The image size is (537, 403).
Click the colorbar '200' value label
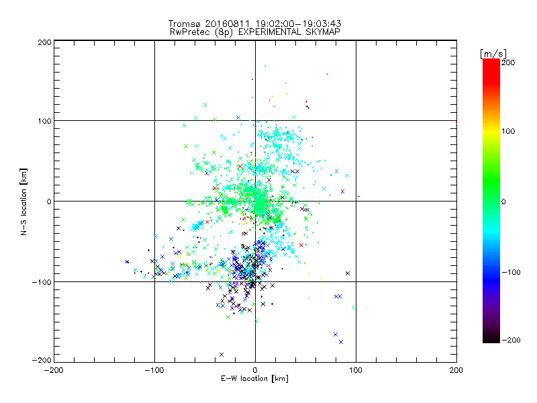(508, 62)
